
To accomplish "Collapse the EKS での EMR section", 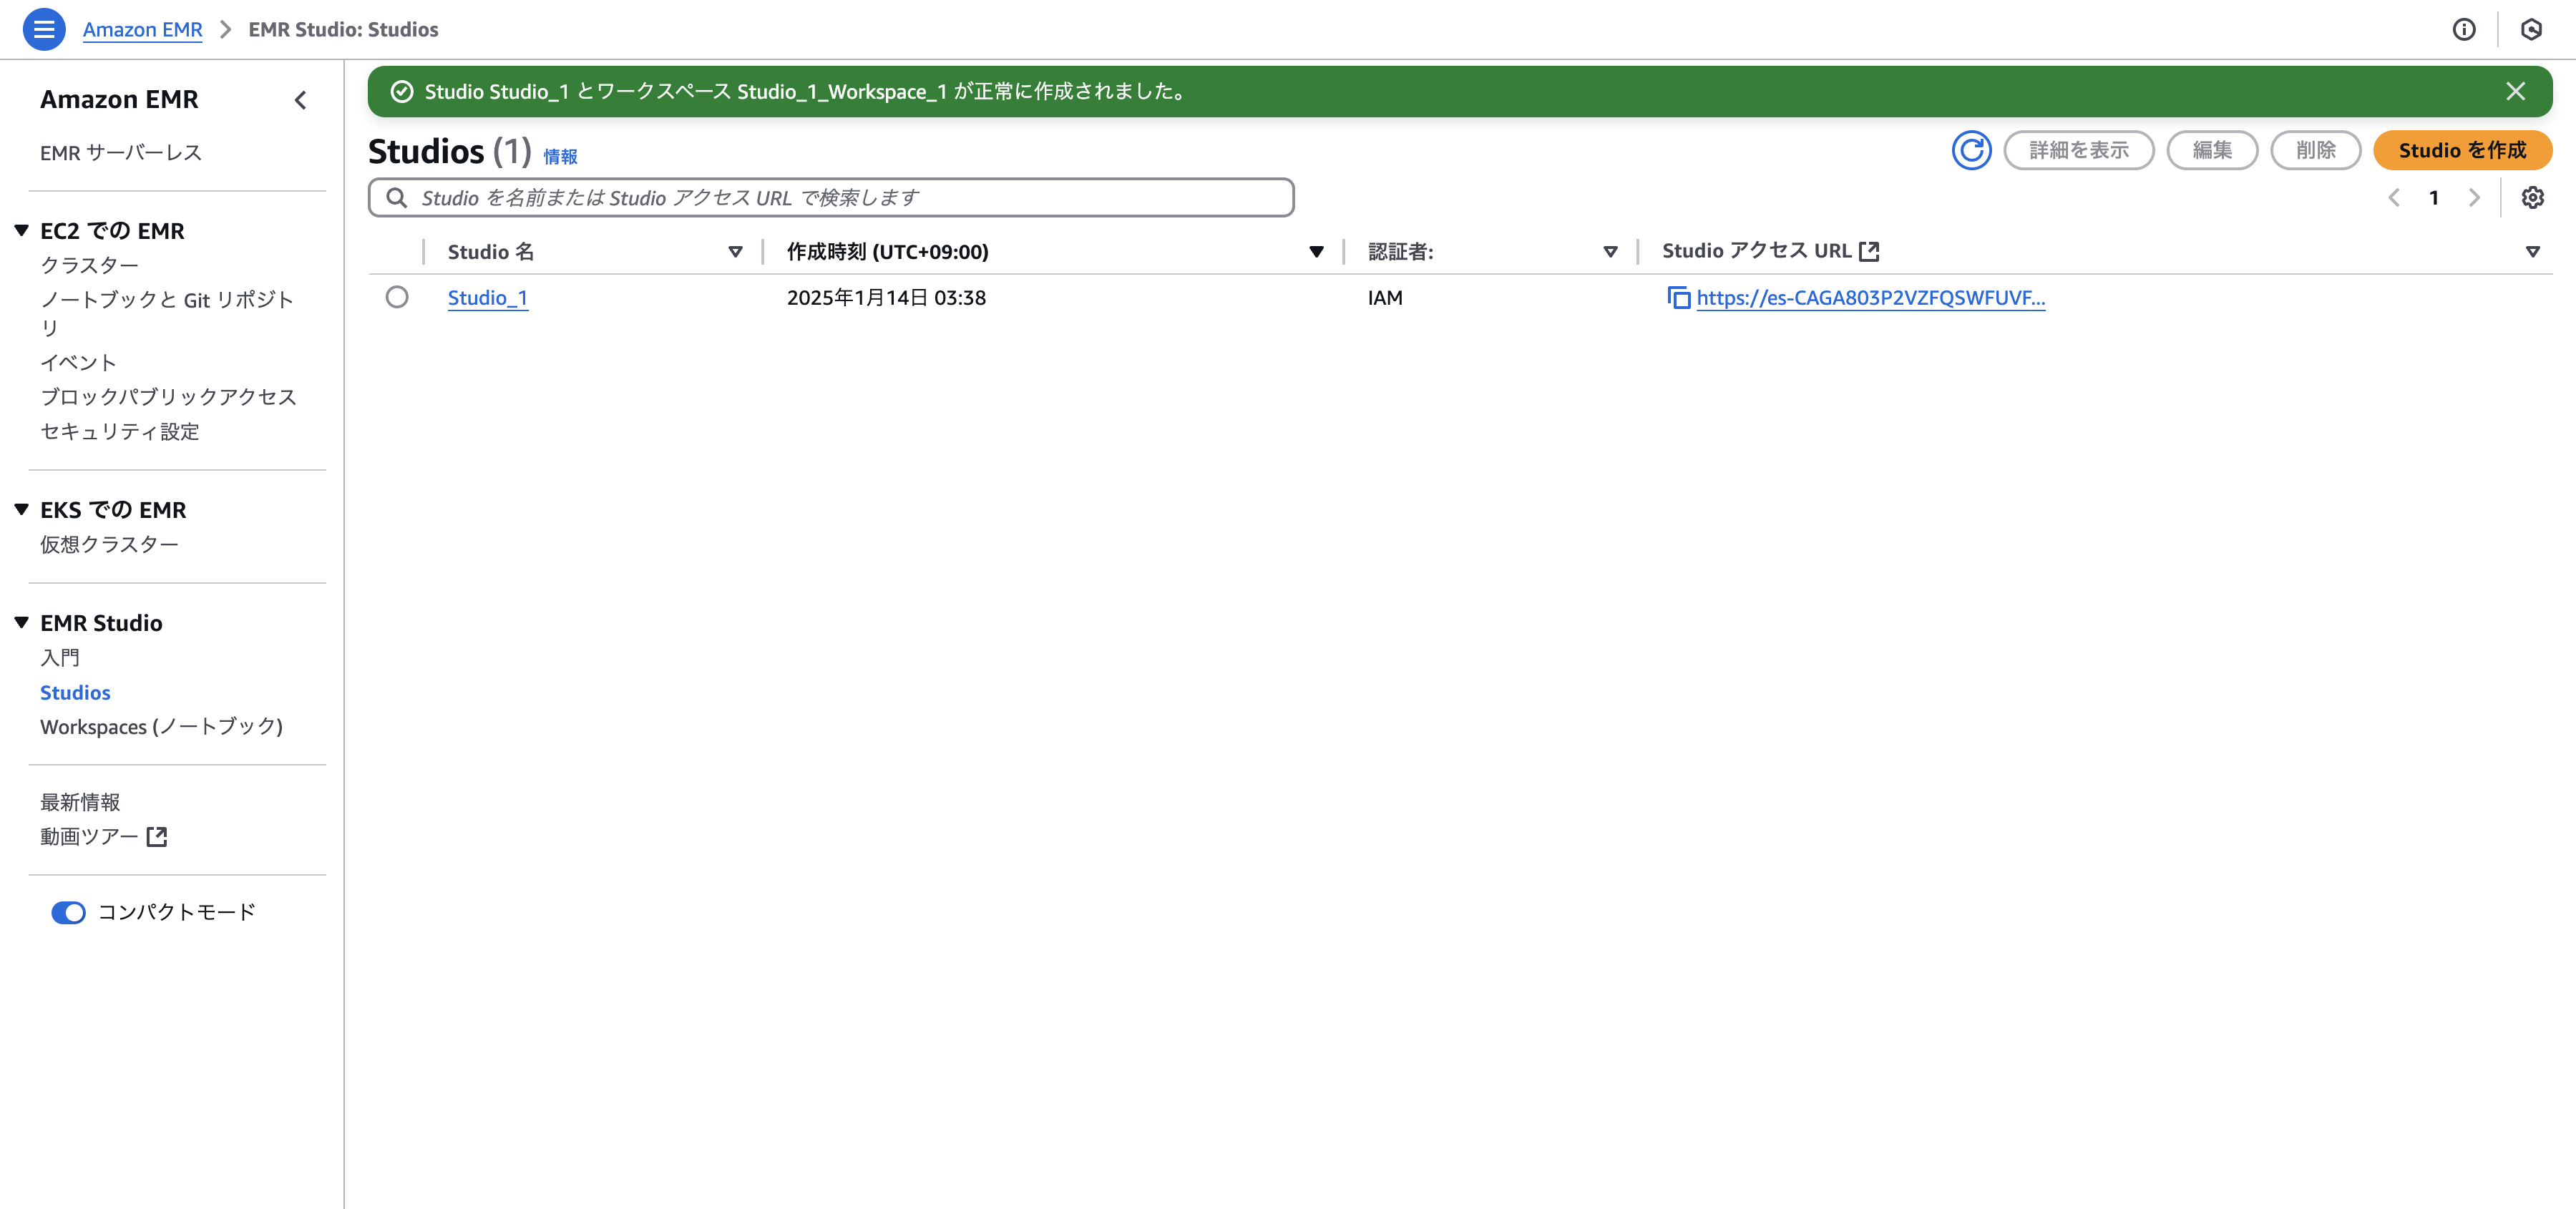I will pyautogui.click(x=21, y=509).
